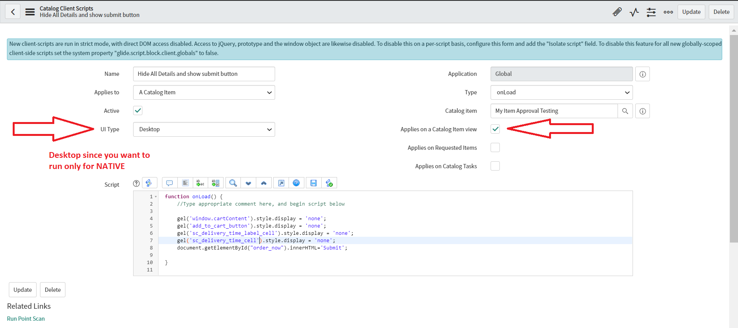Click the Delete button in header
738x328 pixels.
tap(721, 12)
